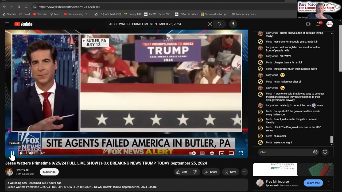Viewport: 342px width, 192px height.
Task: Skip to next video
Action: [x=21, y=153]
